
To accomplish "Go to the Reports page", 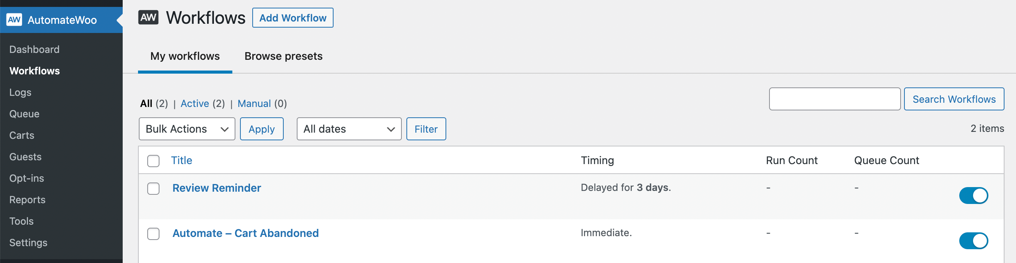I will [x=27, y=199].
